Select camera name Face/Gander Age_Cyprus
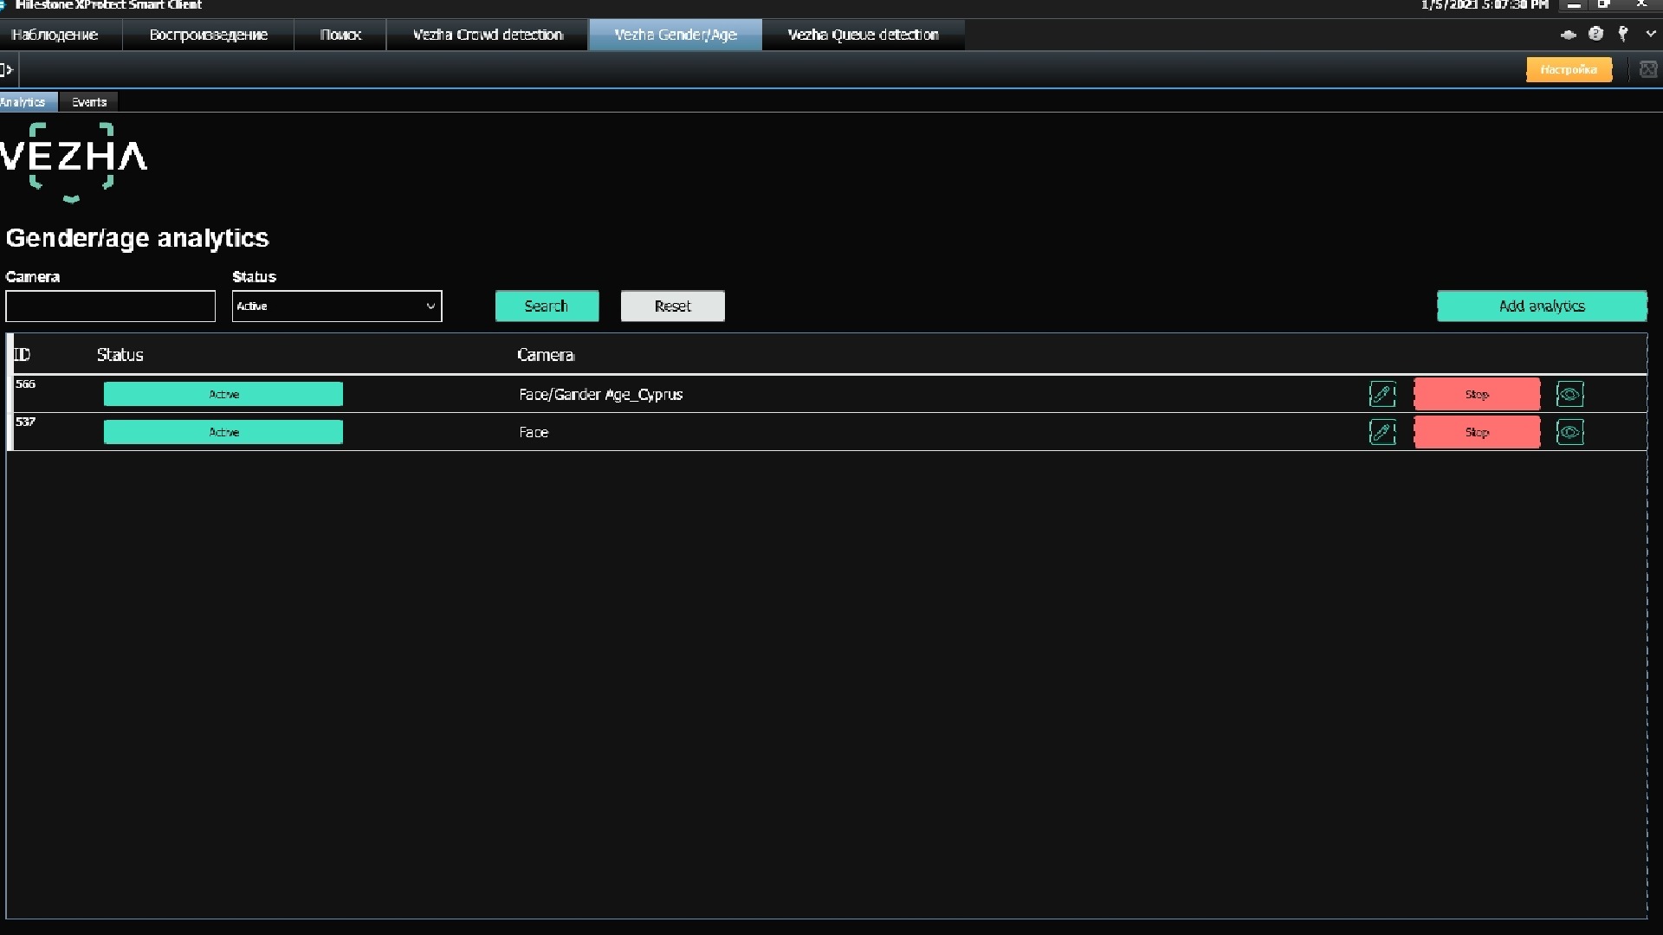The height and width of the screenshot is (935, 1663). coord(601,395)
